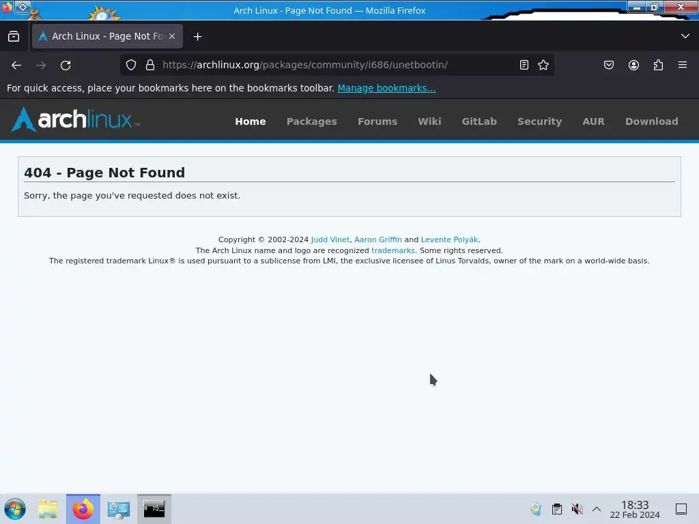Open Wiki in the Arch navigation bar

click(x=429, y=121)
